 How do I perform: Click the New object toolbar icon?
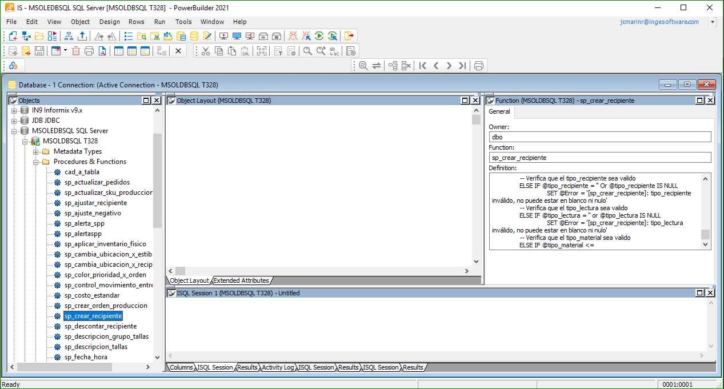click(x=13, y=36)
